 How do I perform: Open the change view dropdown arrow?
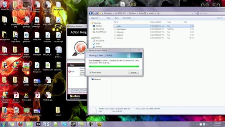tap(221, 18)
